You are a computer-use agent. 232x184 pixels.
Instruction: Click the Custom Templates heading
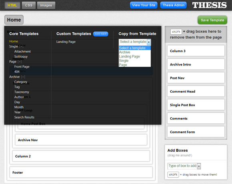[74, 34]
